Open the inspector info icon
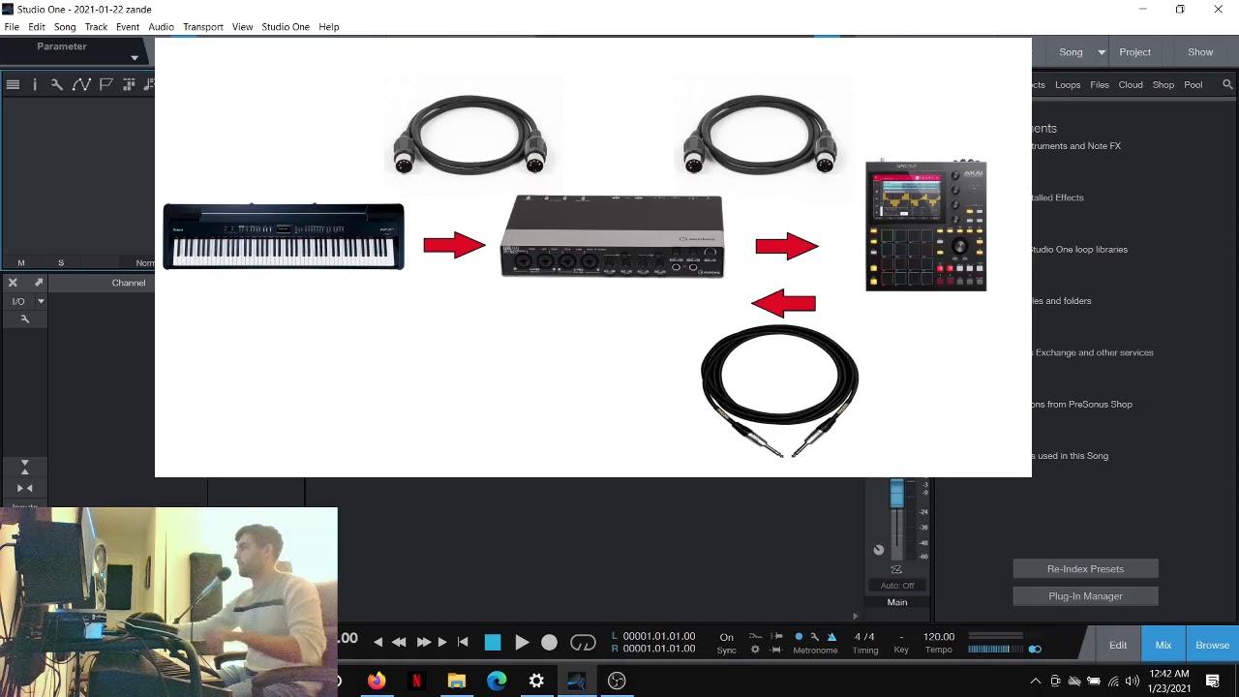Image resolution: width=1239 pixels, height=697 pixels. click(x=35, y=85)
